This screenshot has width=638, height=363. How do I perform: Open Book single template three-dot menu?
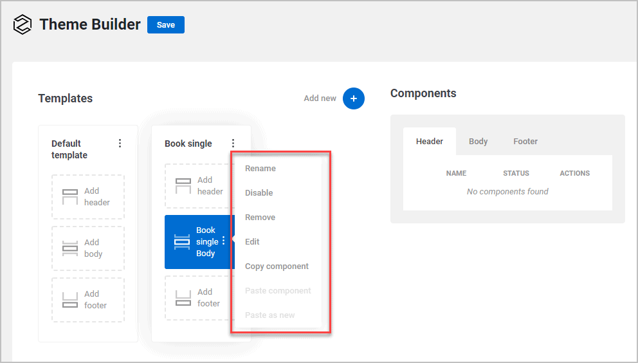[x=233, y=144]
